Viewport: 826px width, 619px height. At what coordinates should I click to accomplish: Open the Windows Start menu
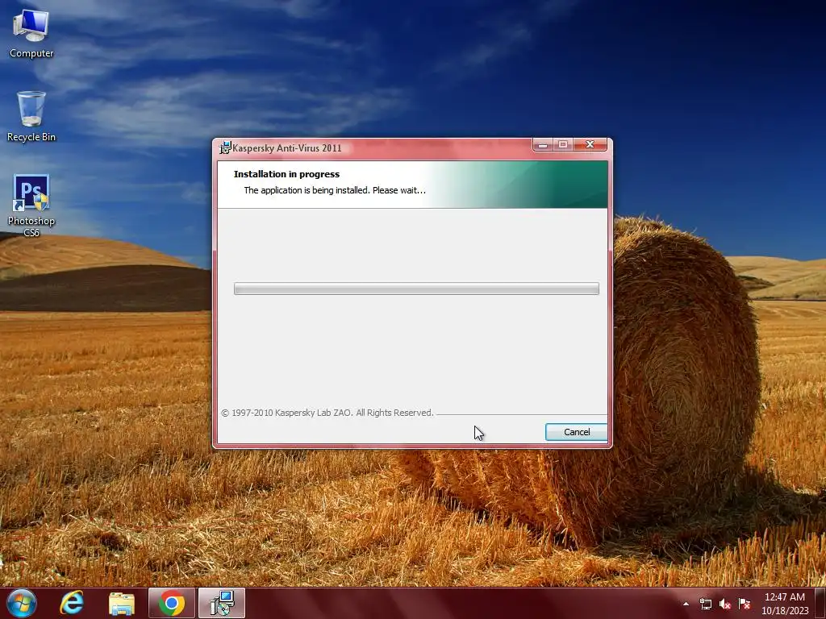(21, 603)
